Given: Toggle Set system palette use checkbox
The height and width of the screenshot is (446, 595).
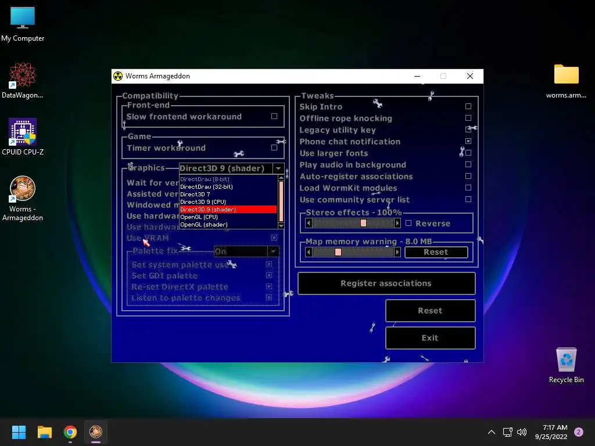Looking at the screenshot, I should [269, 264].
